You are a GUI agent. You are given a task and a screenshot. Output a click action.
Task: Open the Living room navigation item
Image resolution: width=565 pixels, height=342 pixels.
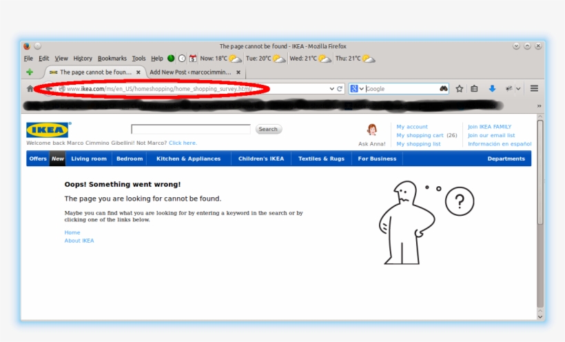click(89, 159)
